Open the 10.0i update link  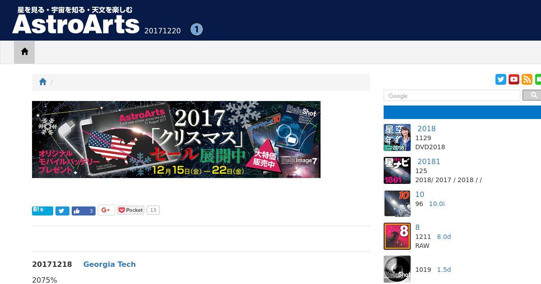pyautogui.click(x=437, y=204)
